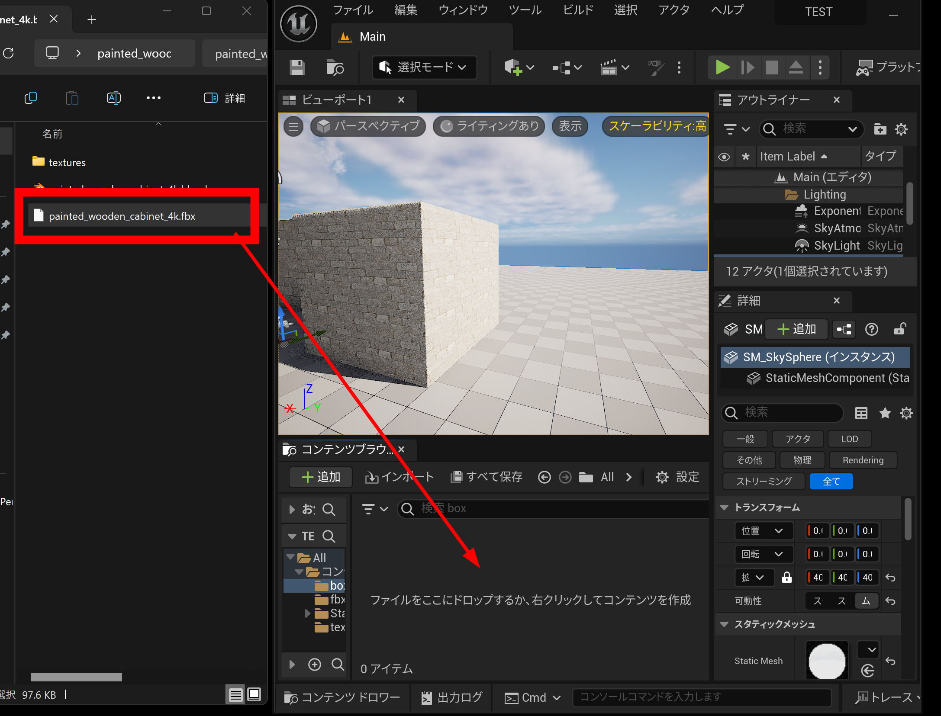Open the 選択モード dropdown
This screenshot has height=716, width=941.
coord(424,67)
